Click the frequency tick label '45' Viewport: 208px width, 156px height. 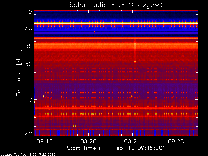click(29, 12)
